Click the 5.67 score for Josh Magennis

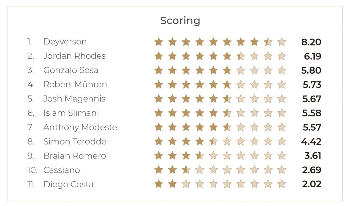312,99
